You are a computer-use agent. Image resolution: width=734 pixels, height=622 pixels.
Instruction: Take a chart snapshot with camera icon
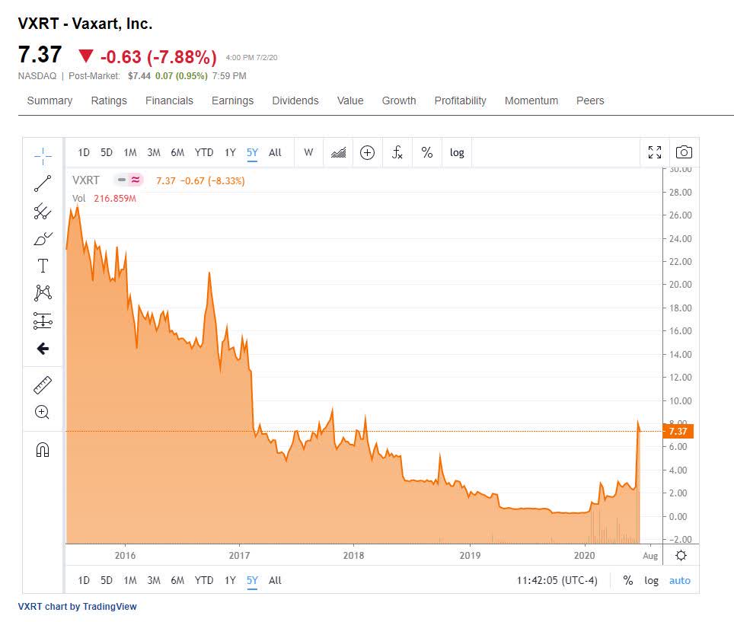click(x=684, y=152)
